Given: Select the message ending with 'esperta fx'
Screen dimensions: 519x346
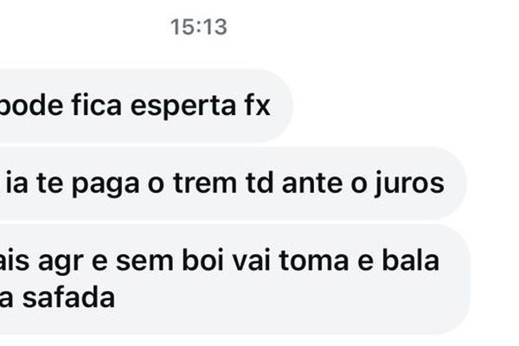Looking at the screenshot, I should coord(146,106).
